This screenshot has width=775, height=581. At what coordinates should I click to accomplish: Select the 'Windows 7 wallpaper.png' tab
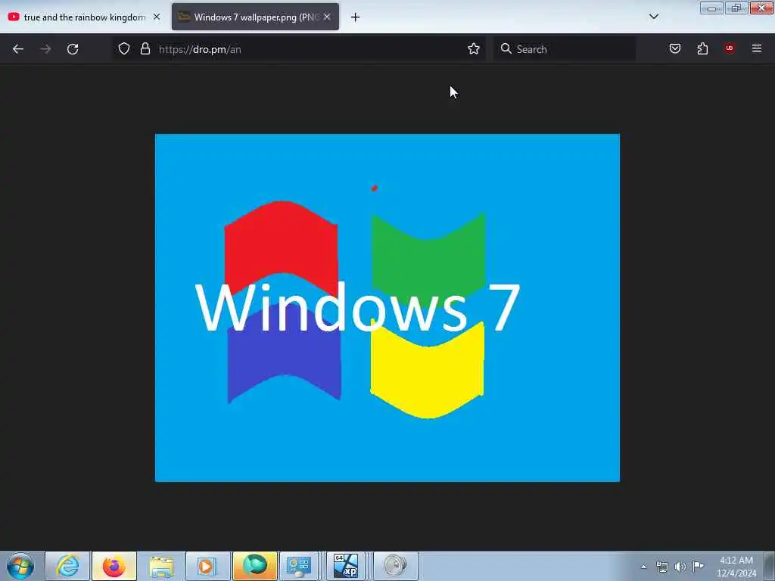(x=256, y=17)
